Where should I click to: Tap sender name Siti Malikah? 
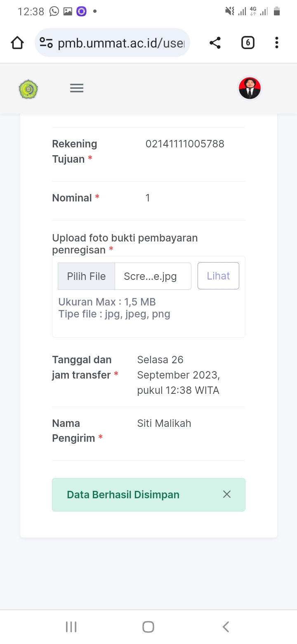[x=164, y=424]
